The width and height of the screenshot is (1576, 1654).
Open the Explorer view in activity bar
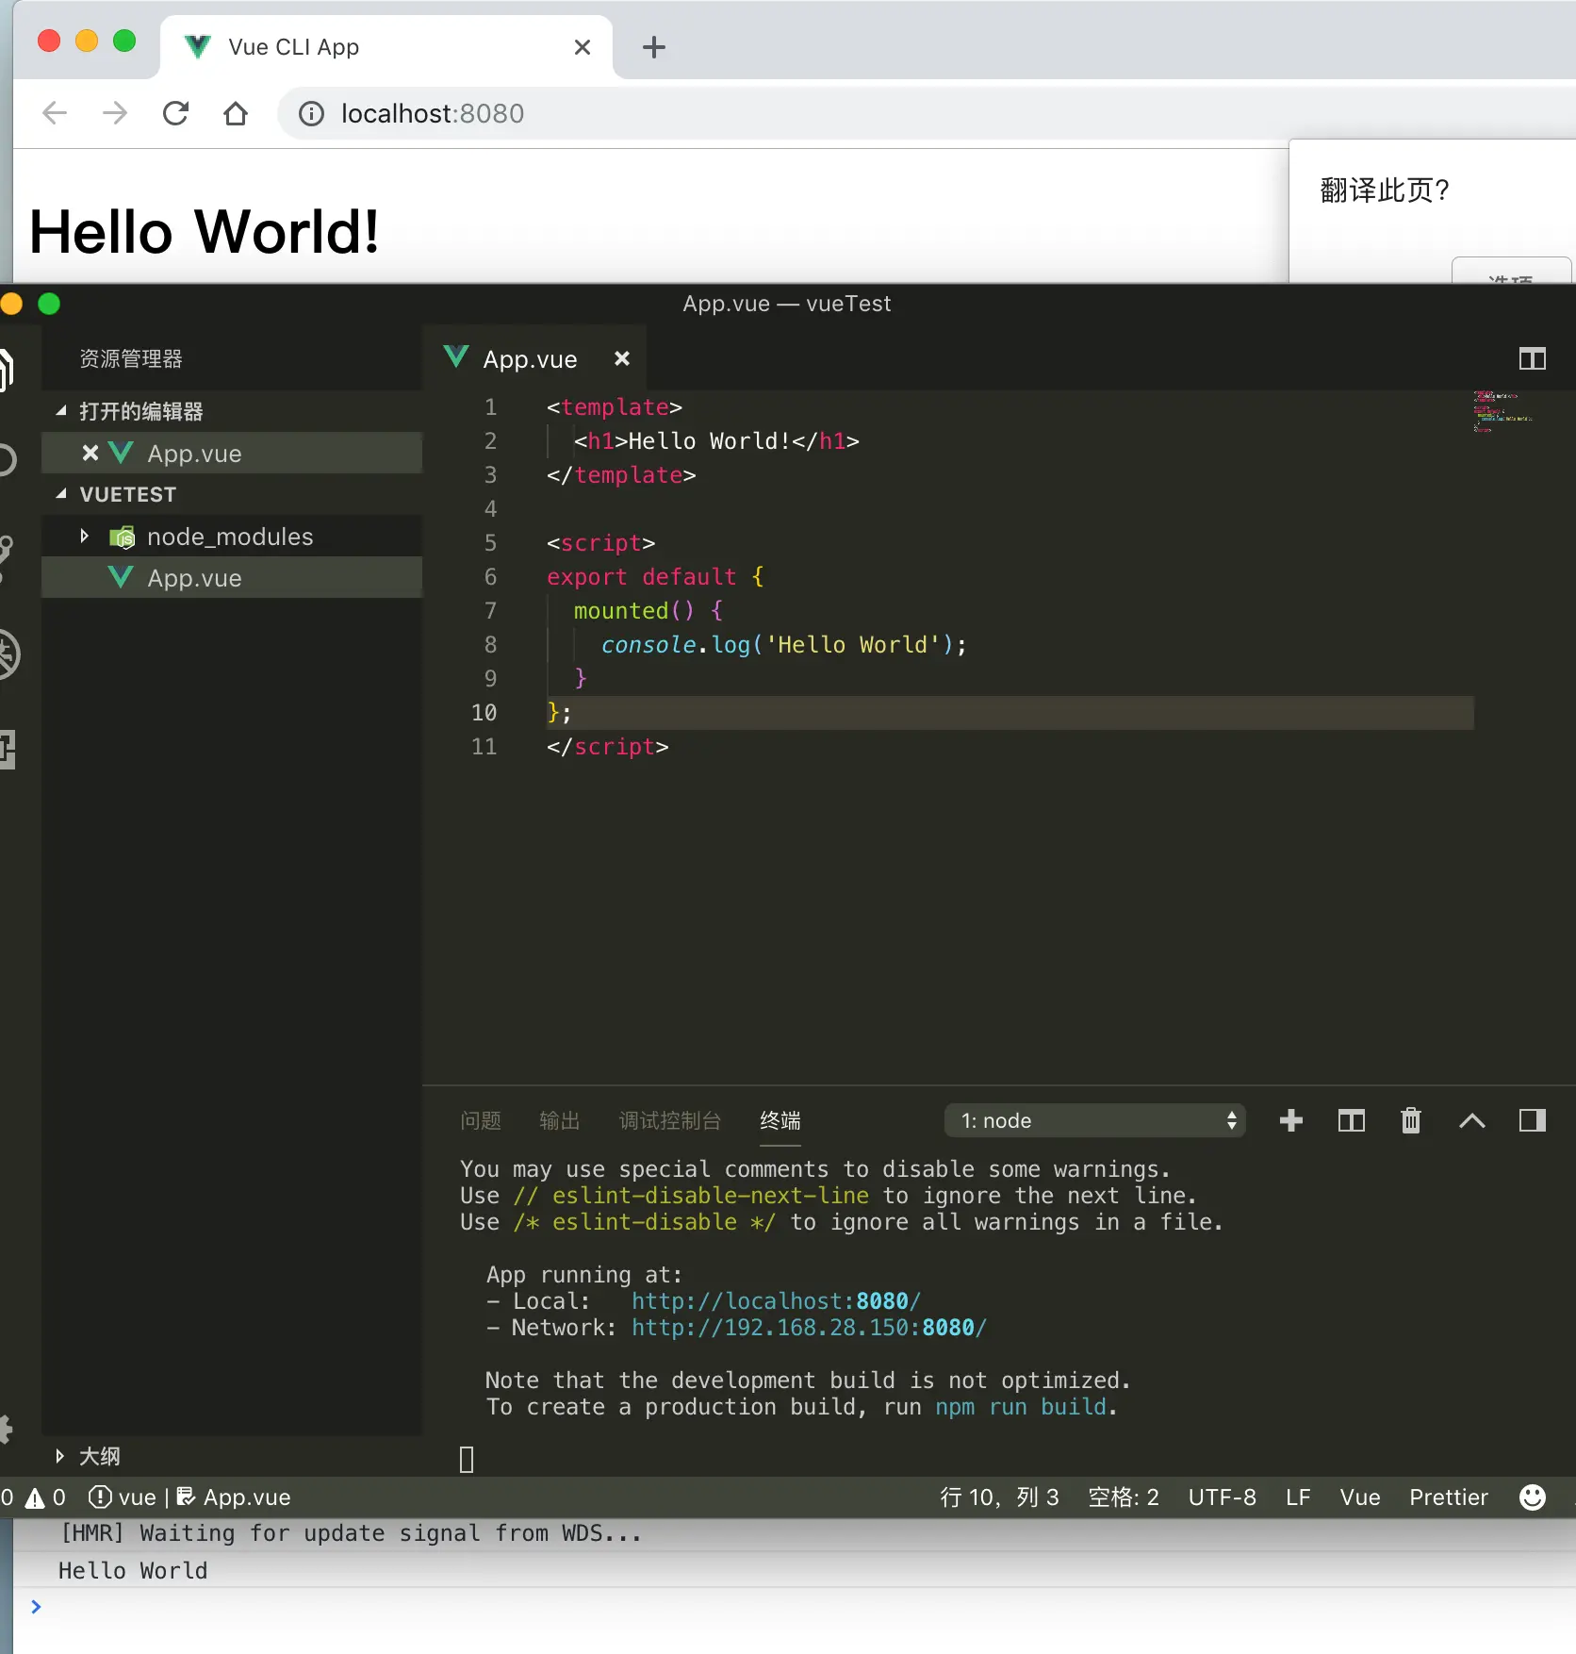(x=8, y=369)
